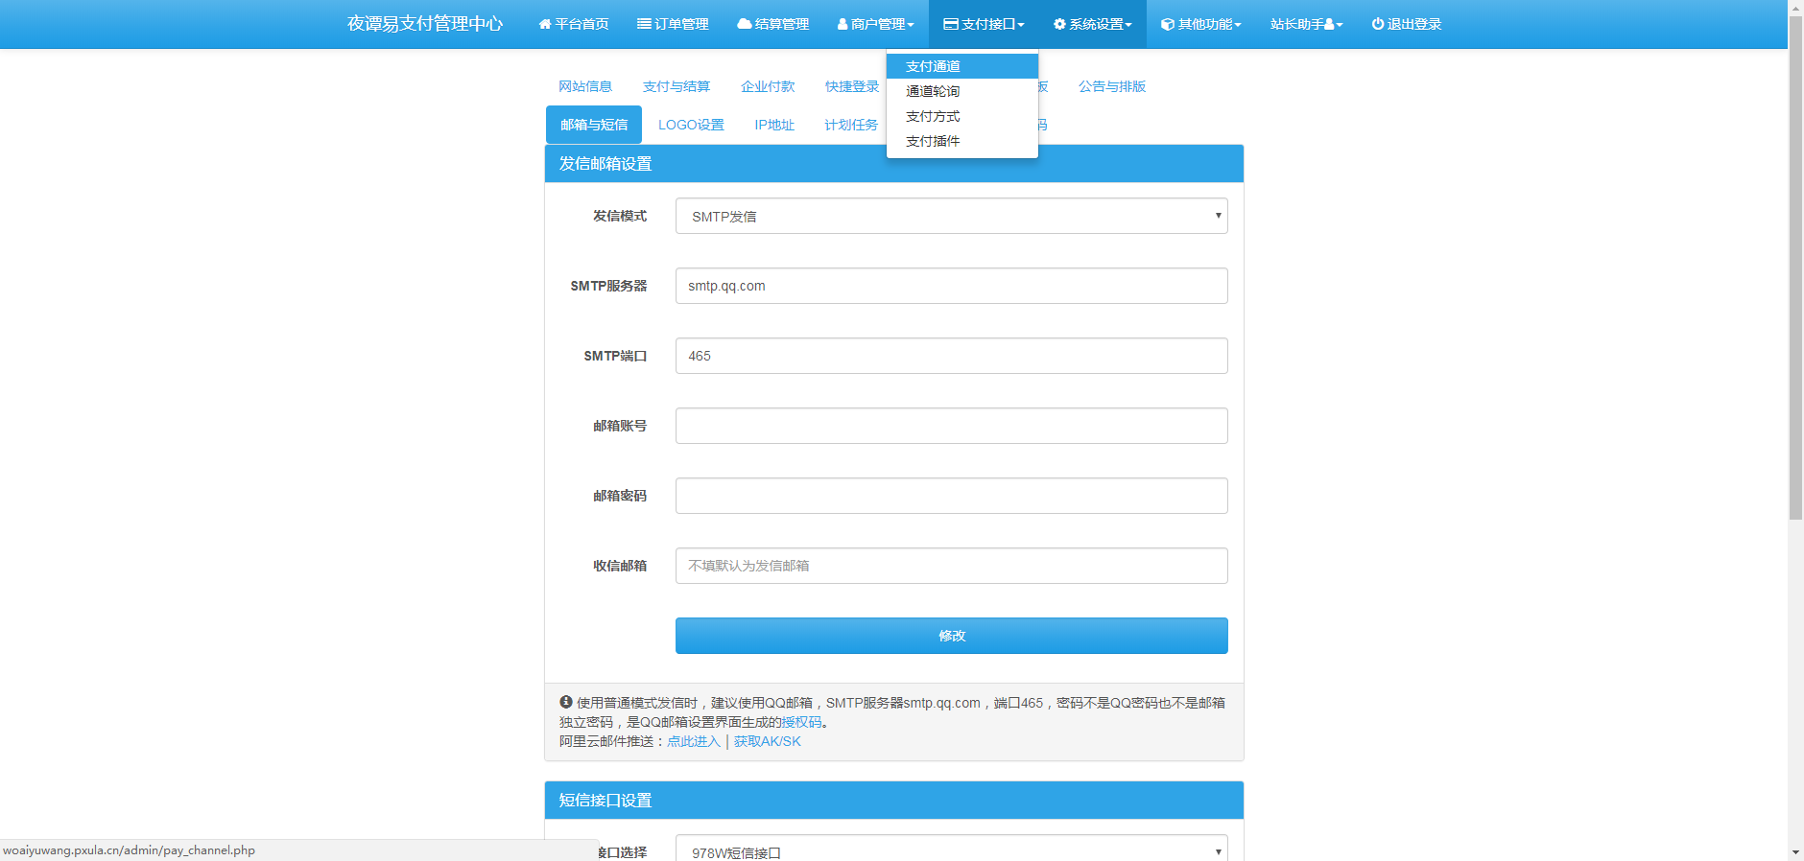Follow the 获取AK/SK link
1804x861 pixels.
click(x=767, y=741)
